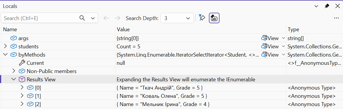Select the value containing "Мельник Ірина"
This screenshot has width=343, height=109.
coord(163,104)
